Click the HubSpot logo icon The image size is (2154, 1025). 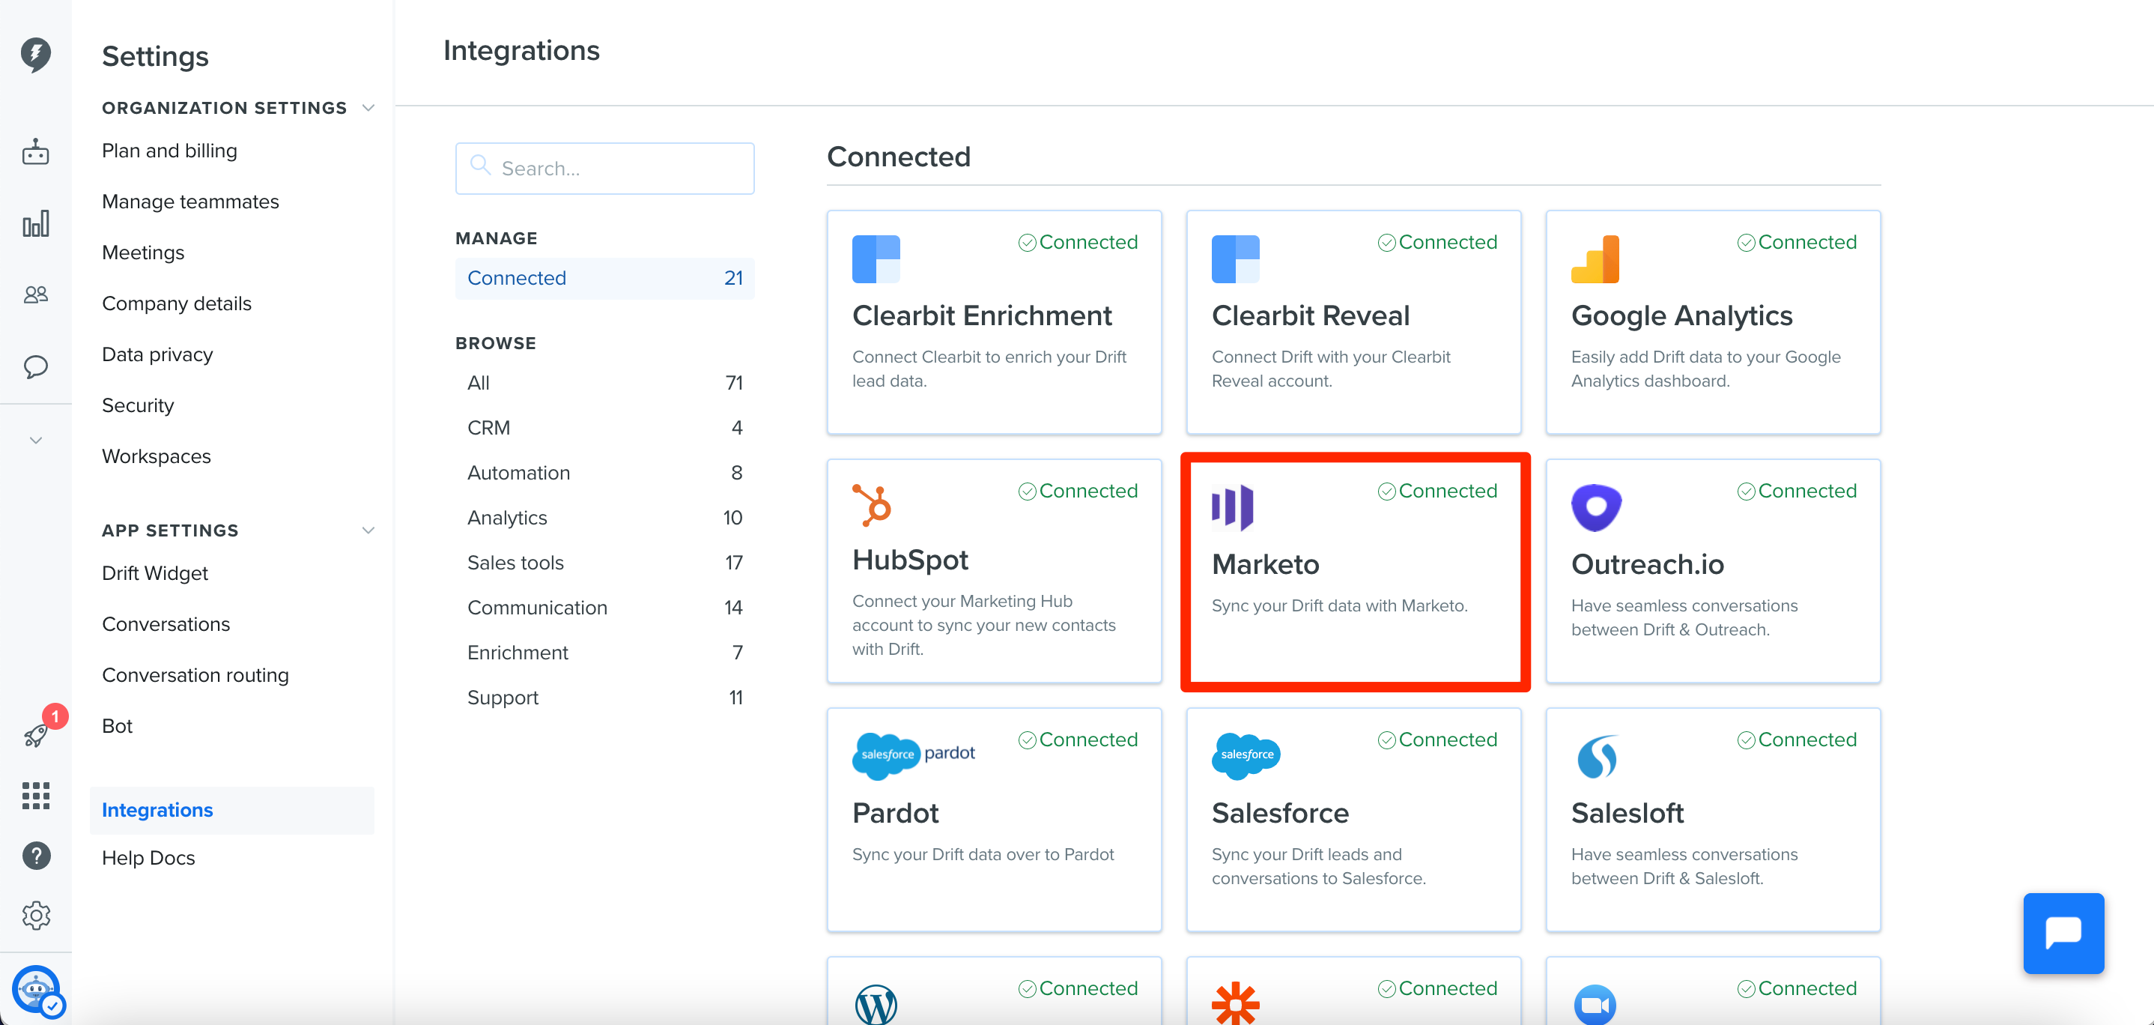(x=872, y=506)
